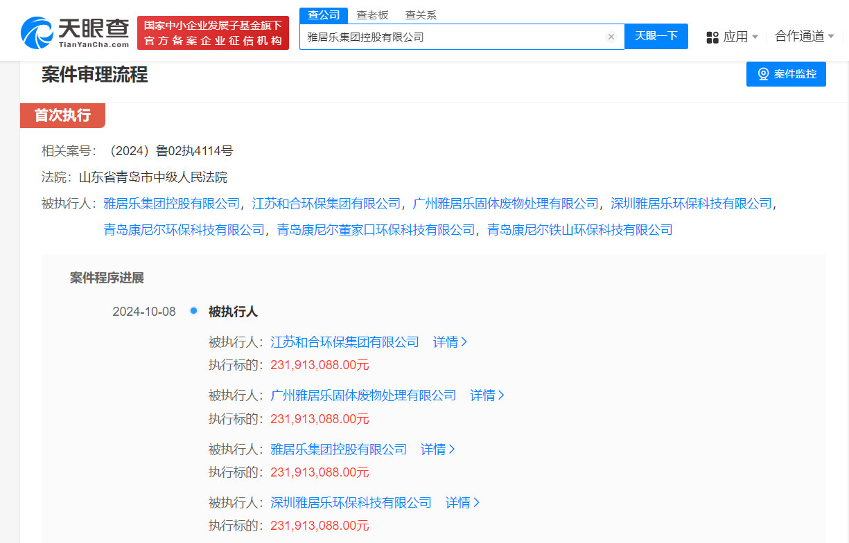Image resolution: width=849 pixels, height=543 pixels.
Task: Open 江苏和合环保集团有限公司 link in the top 被执行人 list
Action: (326, 204)
